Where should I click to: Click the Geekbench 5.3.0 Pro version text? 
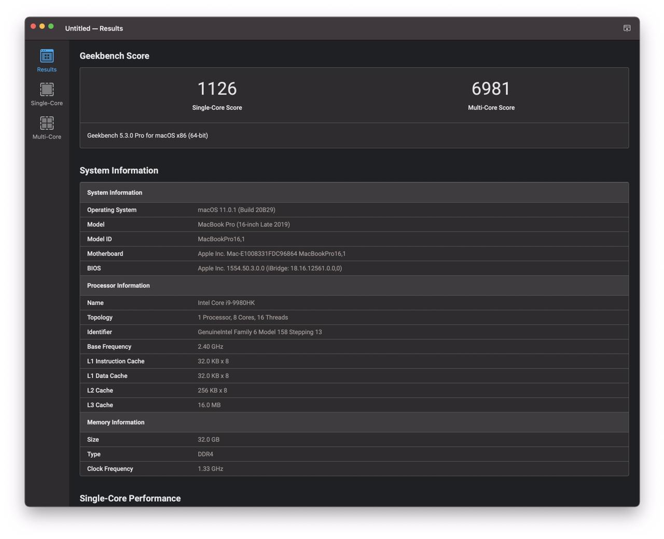(x=147, y=136)
